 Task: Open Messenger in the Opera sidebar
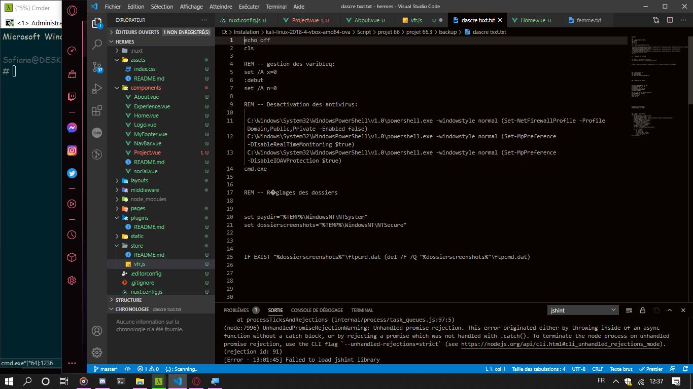72,128
